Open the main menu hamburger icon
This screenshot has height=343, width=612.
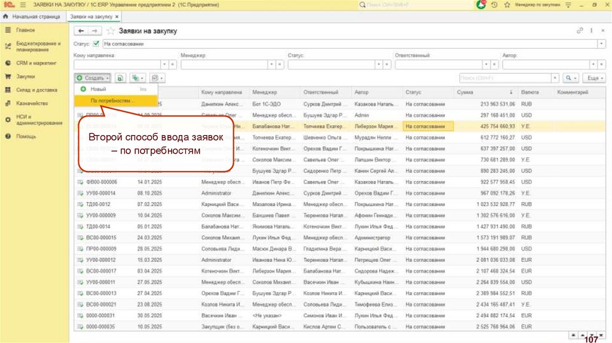point(23,5)
